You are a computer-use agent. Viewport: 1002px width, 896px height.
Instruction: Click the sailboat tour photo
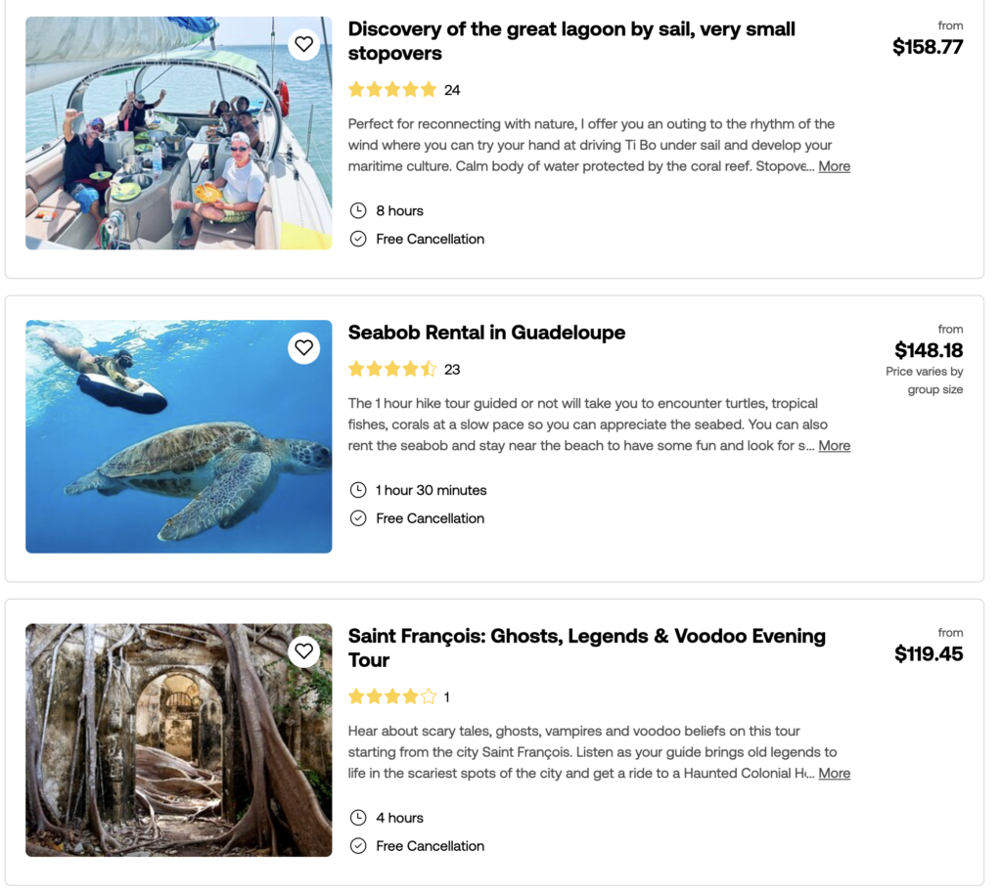(178, 133)
